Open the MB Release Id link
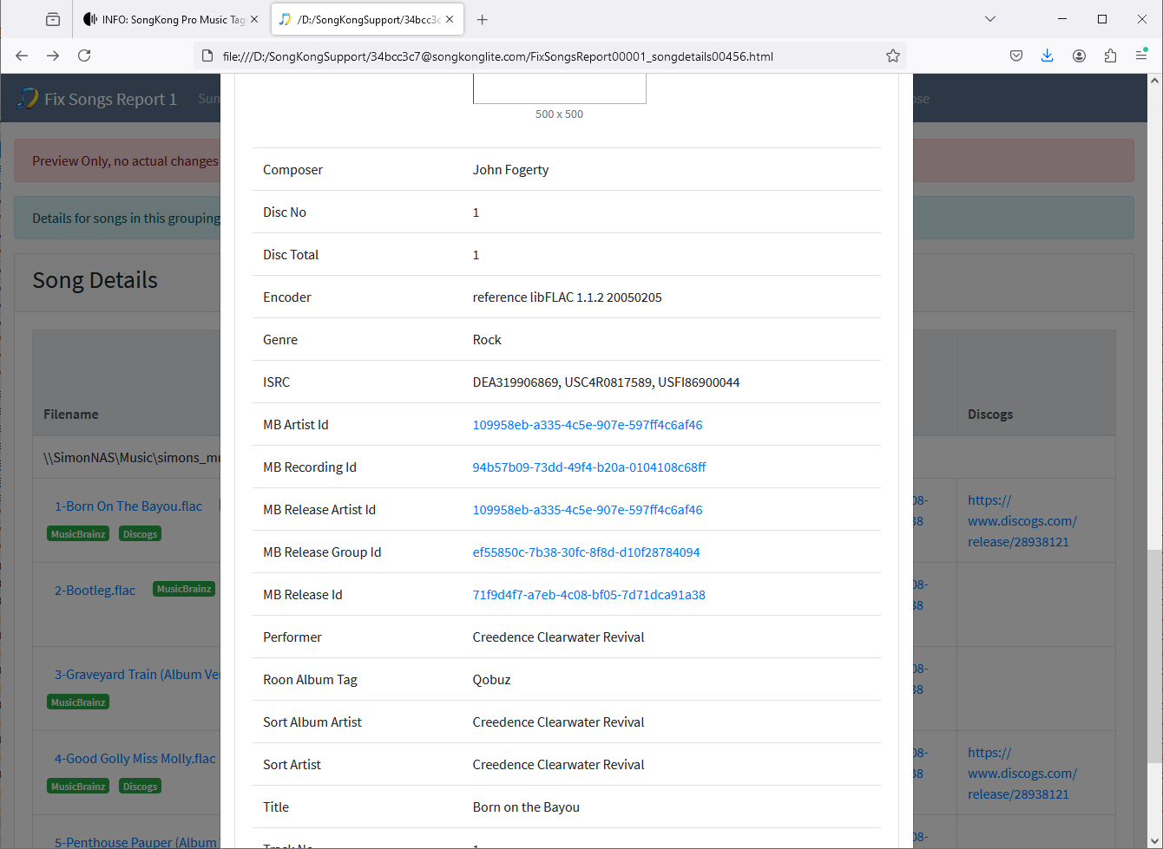1163x849 pixels. click(x=588, y=595)
